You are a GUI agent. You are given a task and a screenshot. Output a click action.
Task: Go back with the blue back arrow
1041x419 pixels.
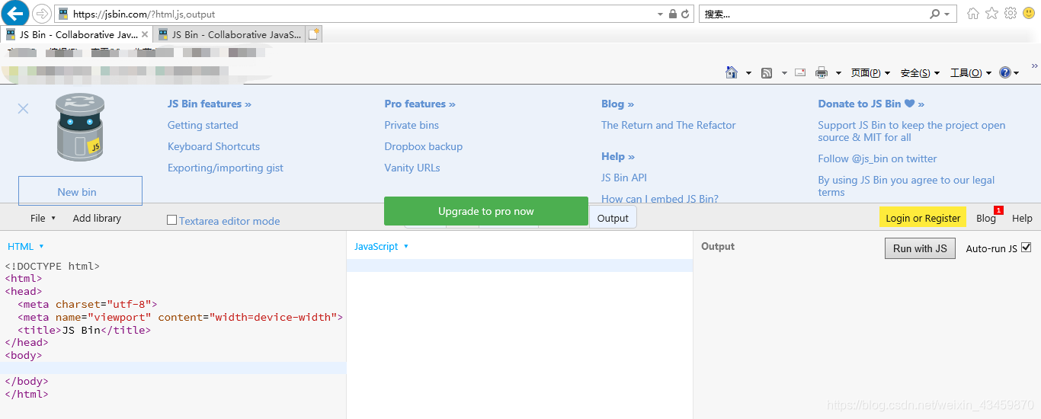(15, 13)
